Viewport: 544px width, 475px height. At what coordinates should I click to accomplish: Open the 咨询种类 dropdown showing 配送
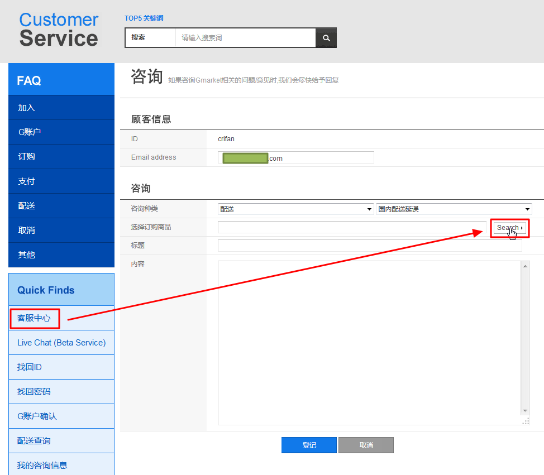(x=295, y=209)
